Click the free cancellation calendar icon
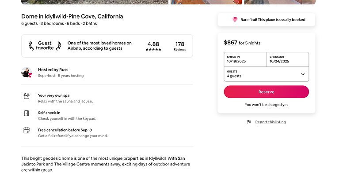339x176 pixels. tap(27, 130)
